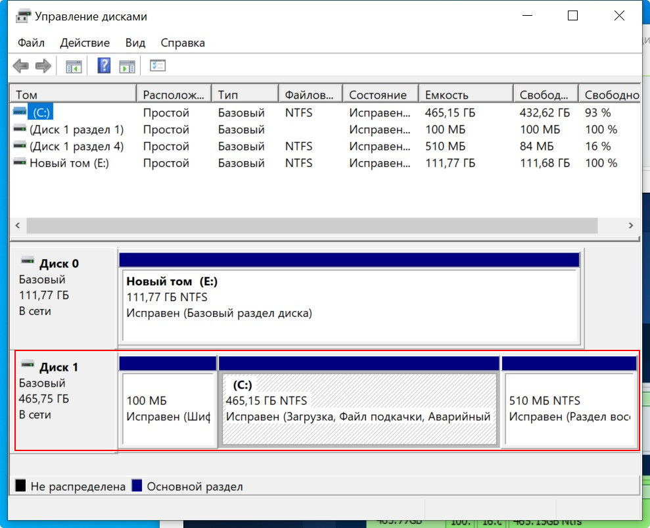Click the Back arrow in the toolbar
650x528 pixels.
21,66
